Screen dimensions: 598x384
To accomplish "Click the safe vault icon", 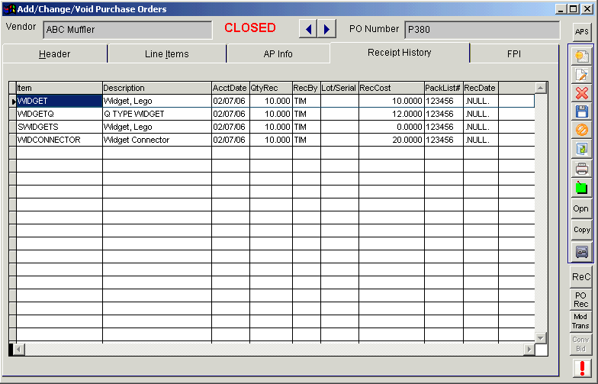I will point(581,252).
